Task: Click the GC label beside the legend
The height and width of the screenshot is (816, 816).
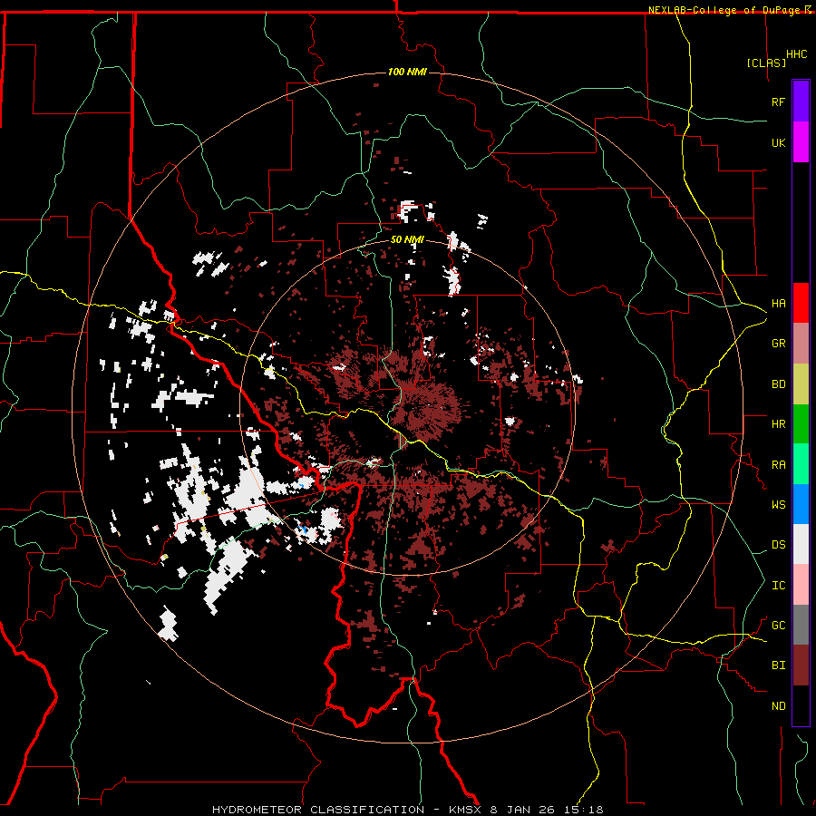Action: (779, 626)
